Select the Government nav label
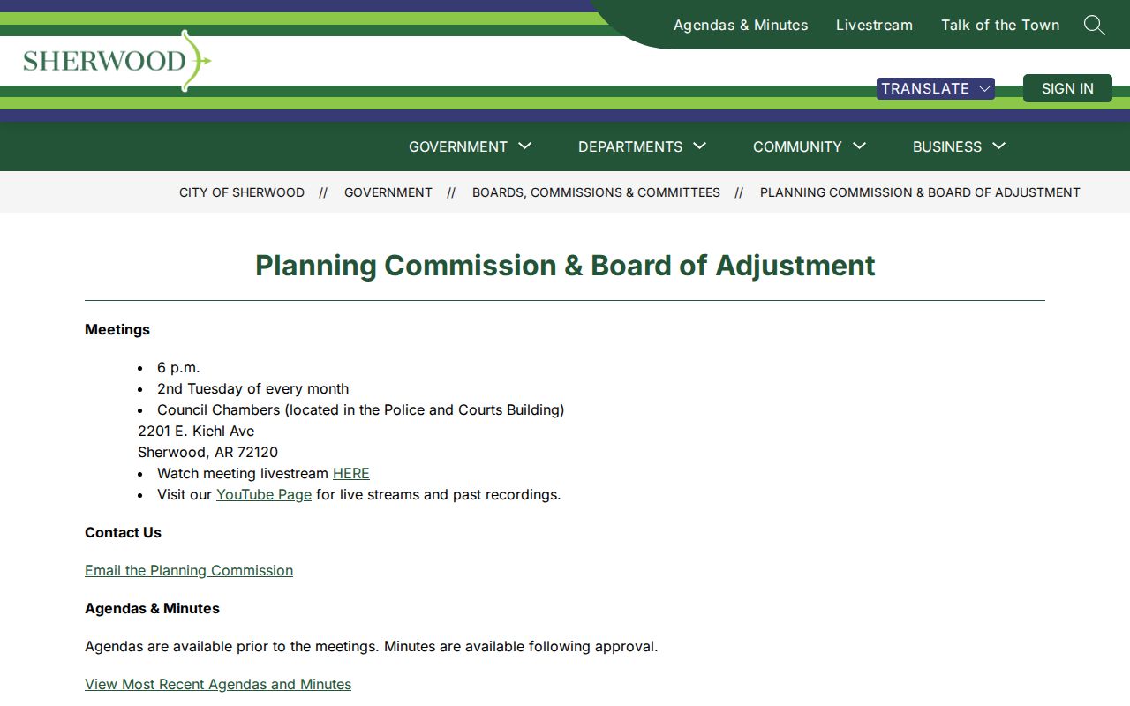This screenshot has height=706, width=1130. tap(458, 146)
